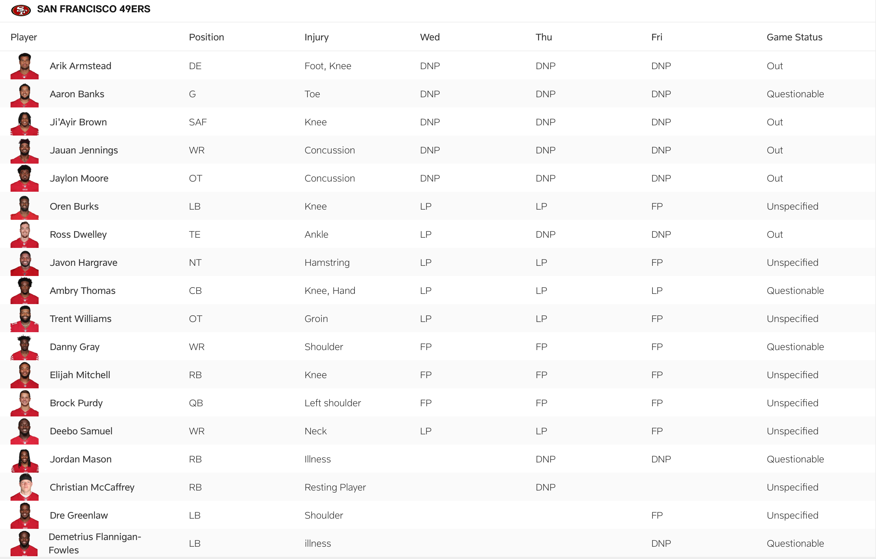Click Brock Purdy's player headshot

[x=24, y=403]
